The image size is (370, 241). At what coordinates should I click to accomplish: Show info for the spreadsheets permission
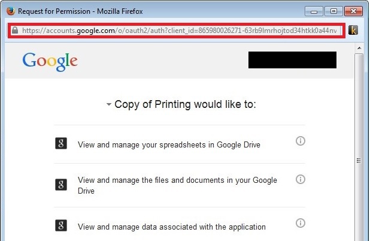coord(301,141)
